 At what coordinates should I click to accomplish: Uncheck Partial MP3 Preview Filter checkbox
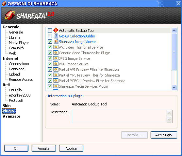click(50, 75)
